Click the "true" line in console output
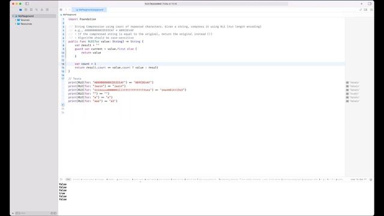Screen dimensions: 384x216 click(62, 193)
